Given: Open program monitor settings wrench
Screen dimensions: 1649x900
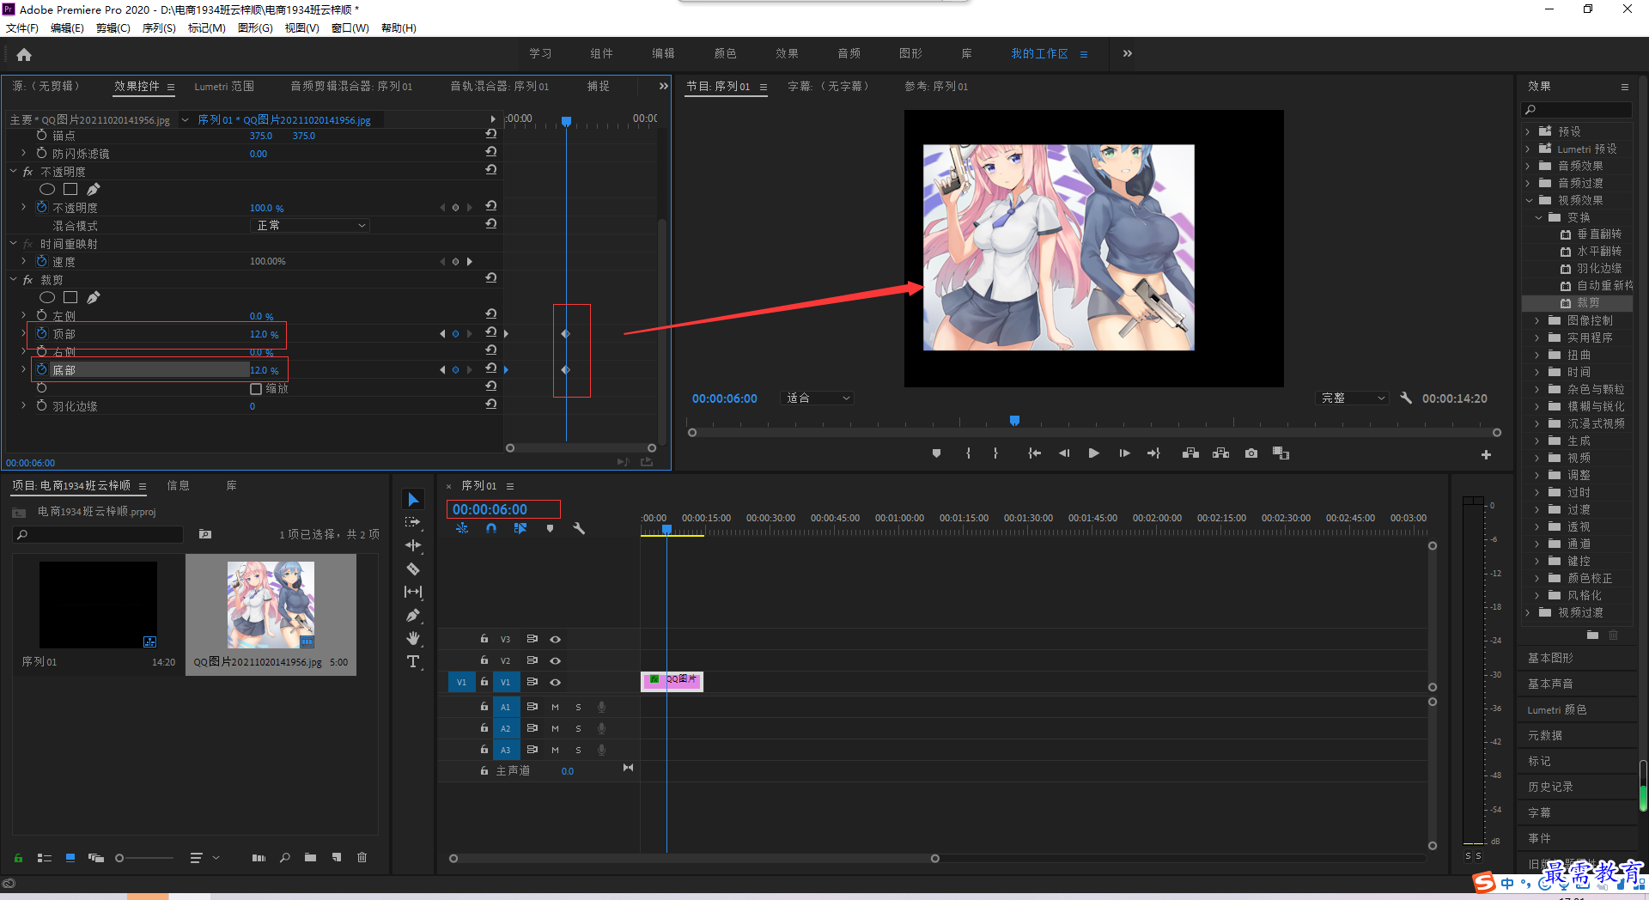Looking at the screenshot, I should click(x=1406, y=398).
